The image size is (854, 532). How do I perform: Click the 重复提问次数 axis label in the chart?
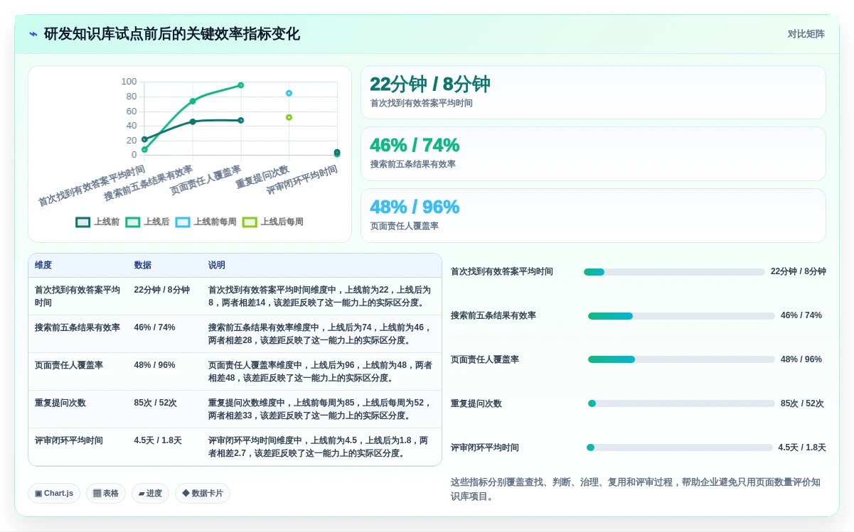coord(262,178)
